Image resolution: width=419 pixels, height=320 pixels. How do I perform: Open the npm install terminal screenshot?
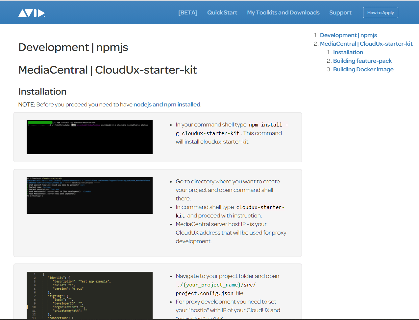click(89, 137)
